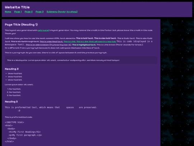Click the abbreviation text with hover hint
Screen dimensions: 194x146
click(48, 45)
